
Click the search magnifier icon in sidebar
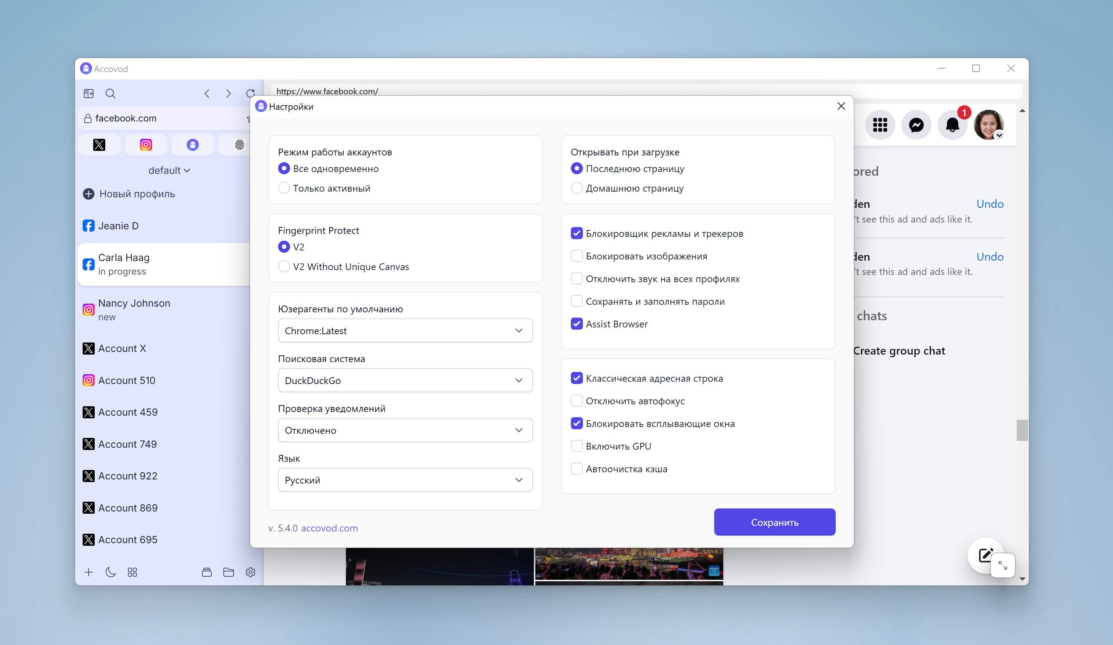point(111,94)
